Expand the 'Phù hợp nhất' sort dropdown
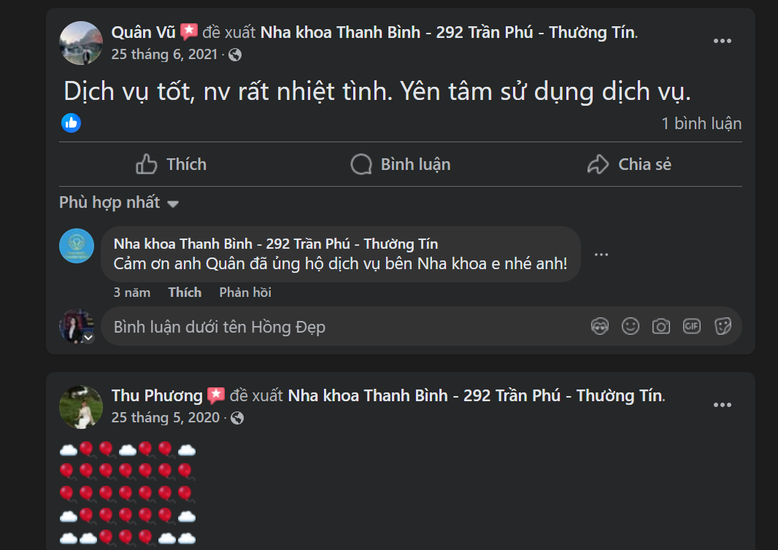Viewport: 778px width, 550px height. (x=119, y=203)
